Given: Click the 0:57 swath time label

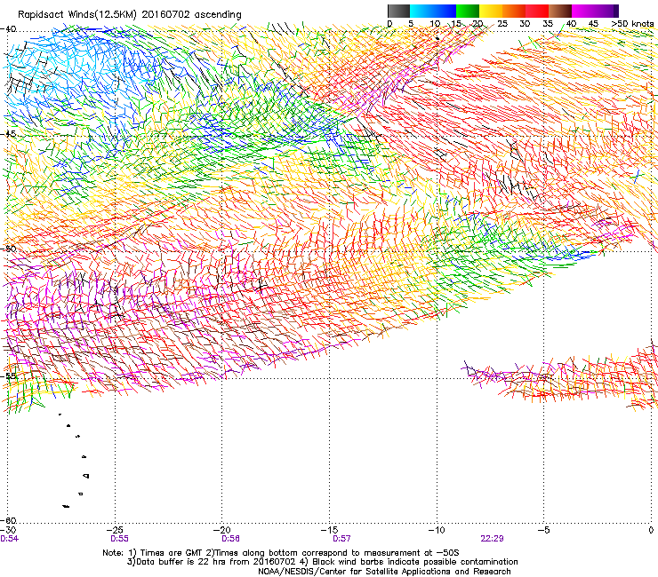Looking at the screenshot, I should (x=341, y=539).
